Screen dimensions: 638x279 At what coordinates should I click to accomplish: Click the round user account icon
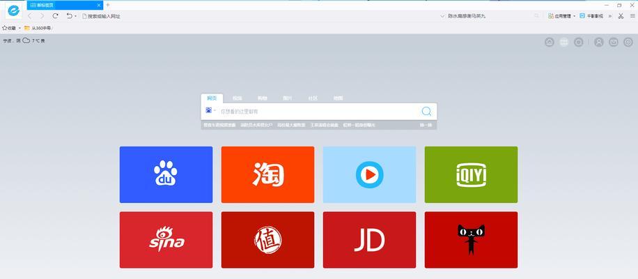click(598, 42)
